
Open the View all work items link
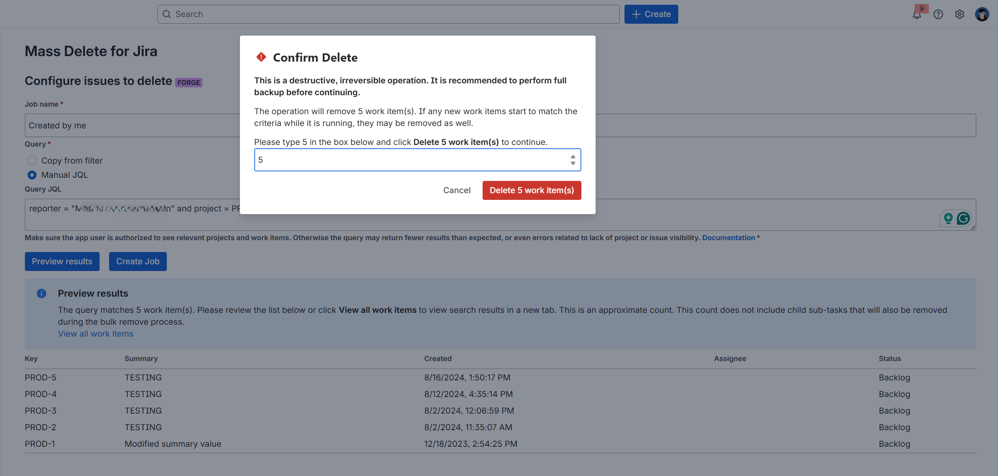[96, 334]
